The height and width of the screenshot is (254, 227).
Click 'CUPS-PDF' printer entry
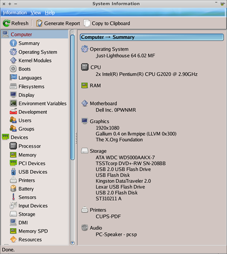[108, 216]
